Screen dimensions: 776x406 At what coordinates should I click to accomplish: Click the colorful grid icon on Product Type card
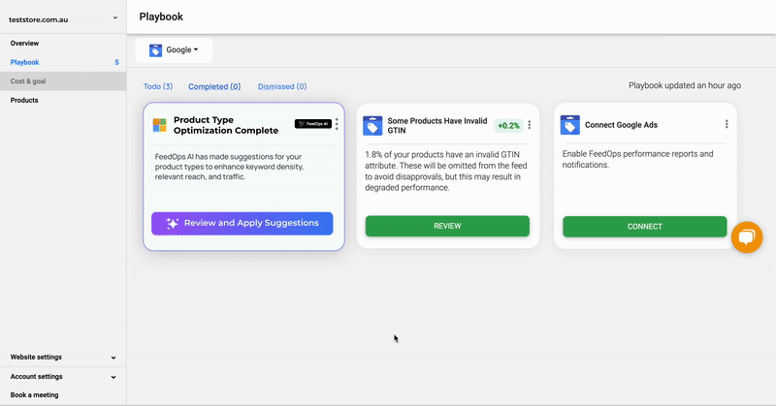(159, 125)
